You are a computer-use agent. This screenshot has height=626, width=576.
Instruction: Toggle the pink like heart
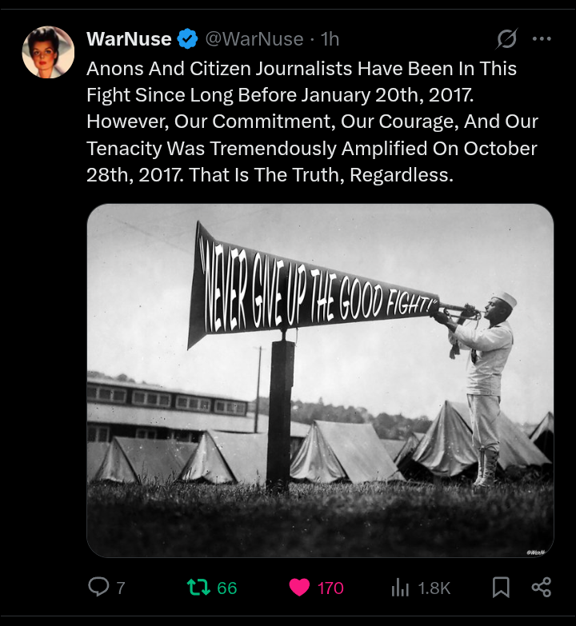tap(299, 588)
